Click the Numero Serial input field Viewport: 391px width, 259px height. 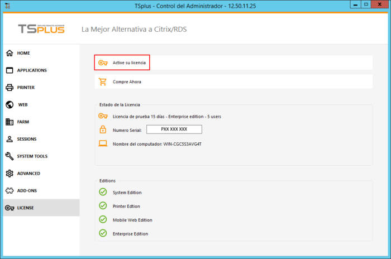pyautogui.click(x=174, y=129)
